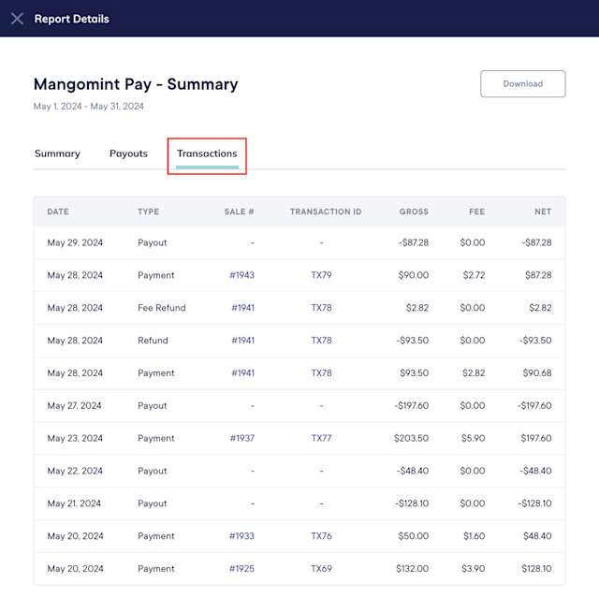
Task: Click the $1.60 fee value
Action: [x=474, y=536]
